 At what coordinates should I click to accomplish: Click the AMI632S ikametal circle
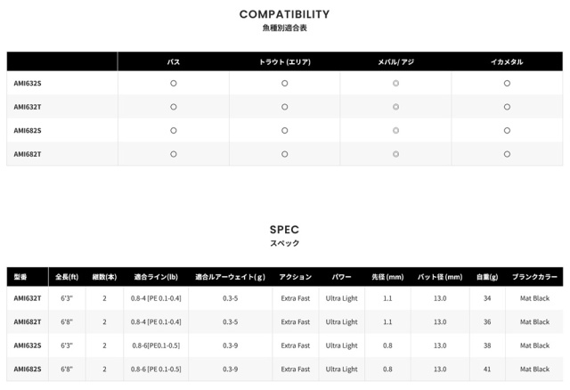point(507,83)
